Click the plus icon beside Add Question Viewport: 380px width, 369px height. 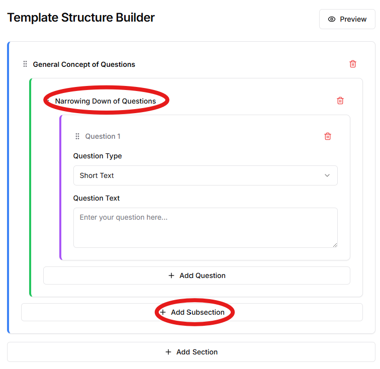[171, 275]
